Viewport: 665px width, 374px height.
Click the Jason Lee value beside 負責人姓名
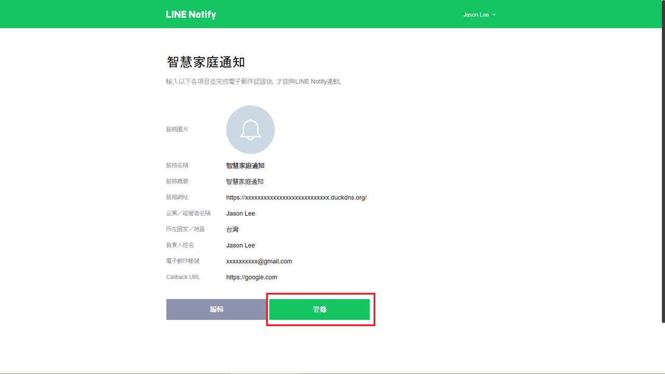click(241, 245)
